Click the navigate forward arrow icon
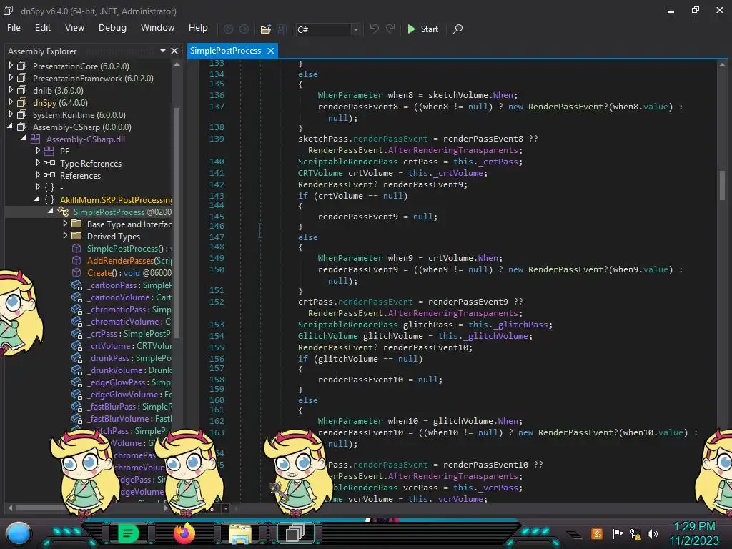Screen dimensions: 732x549 [x=244, y=29]
